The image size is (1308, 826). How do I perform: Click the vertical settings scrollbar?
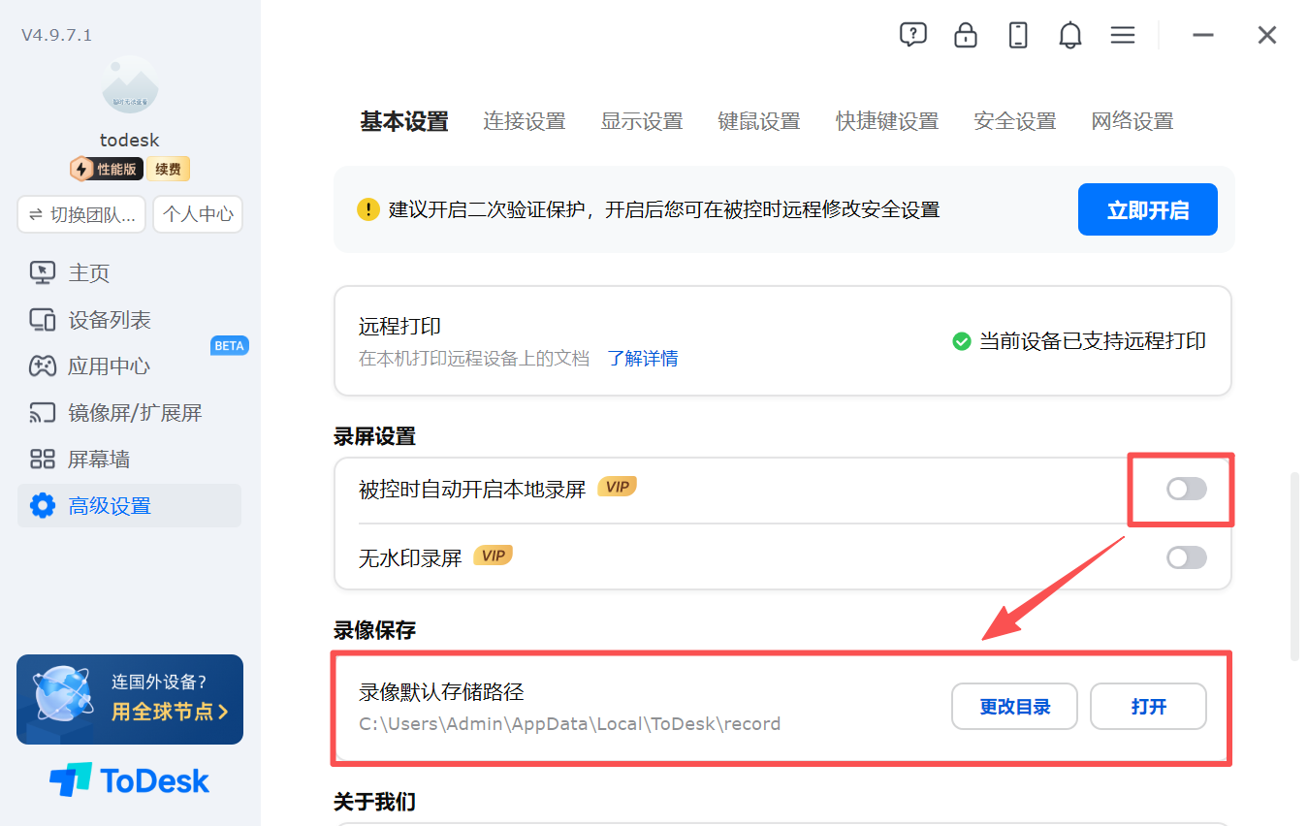click(x=1294, y=567)
